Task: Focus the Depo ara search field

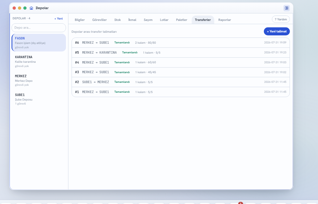Action: 39,28
